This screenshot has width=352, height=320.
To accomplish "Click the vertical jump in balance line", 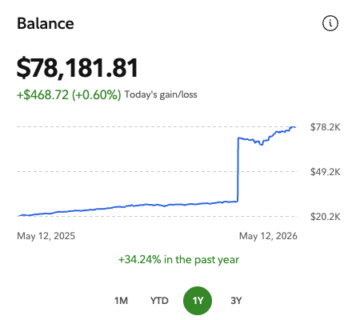I will click(x=238, y=170).
